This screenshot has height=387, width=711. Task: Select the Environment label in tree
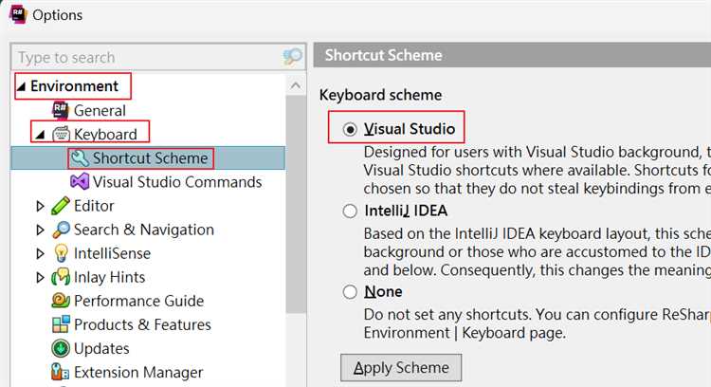point(74,86)
